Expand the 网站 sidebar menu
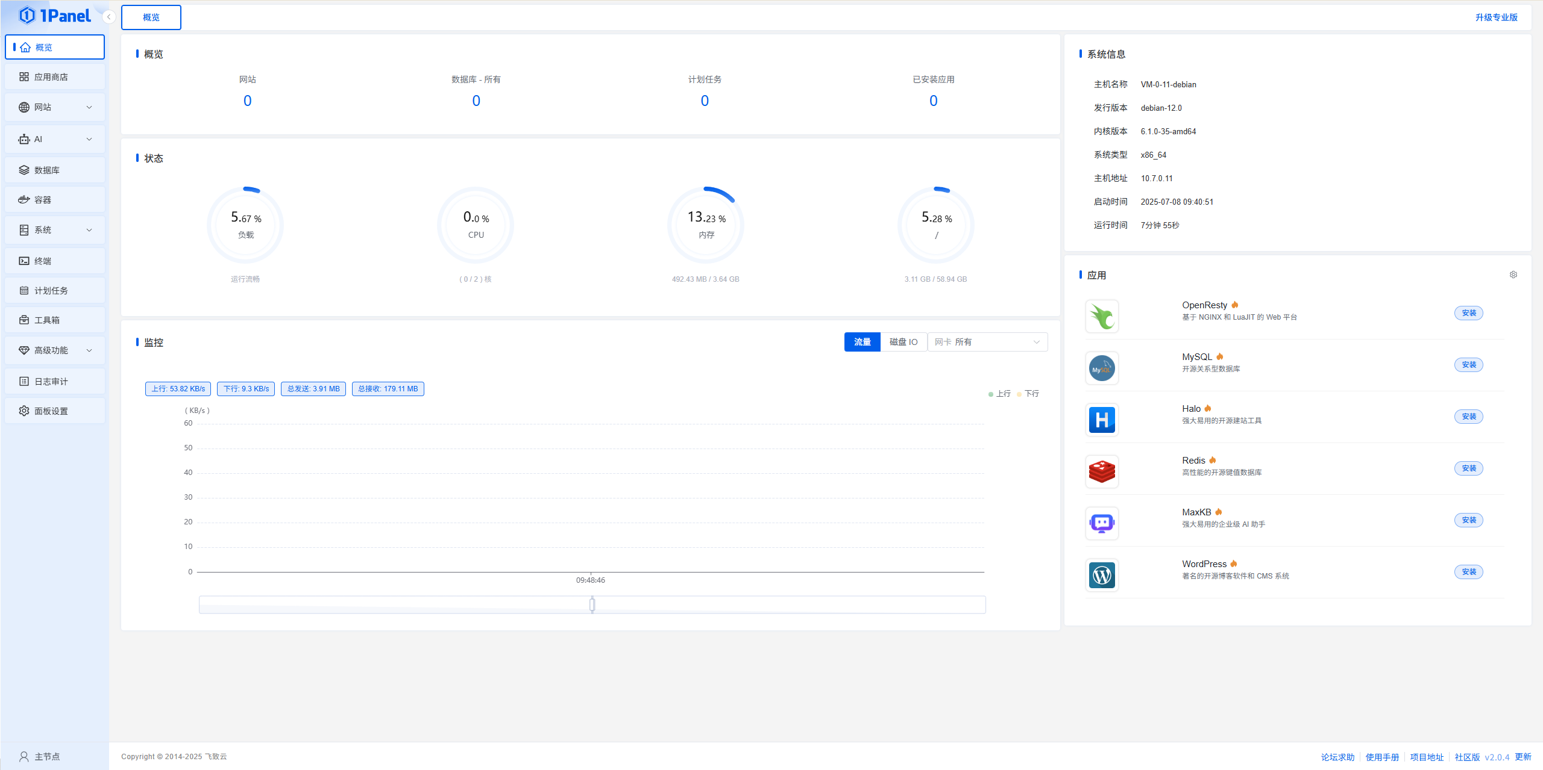Screen dimensions: 1543x770 (x=54, y=107)
